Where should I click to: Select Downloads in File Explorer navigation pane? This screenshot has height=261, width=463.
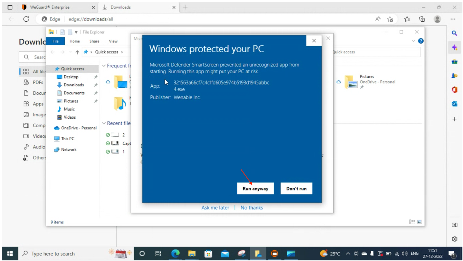pyautogui.click(x=74, y=85)
